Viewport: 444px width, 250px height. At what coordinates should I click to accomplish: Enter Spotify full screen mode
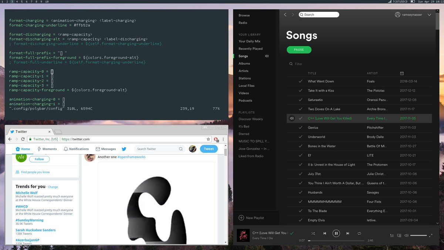coord(431,236)
